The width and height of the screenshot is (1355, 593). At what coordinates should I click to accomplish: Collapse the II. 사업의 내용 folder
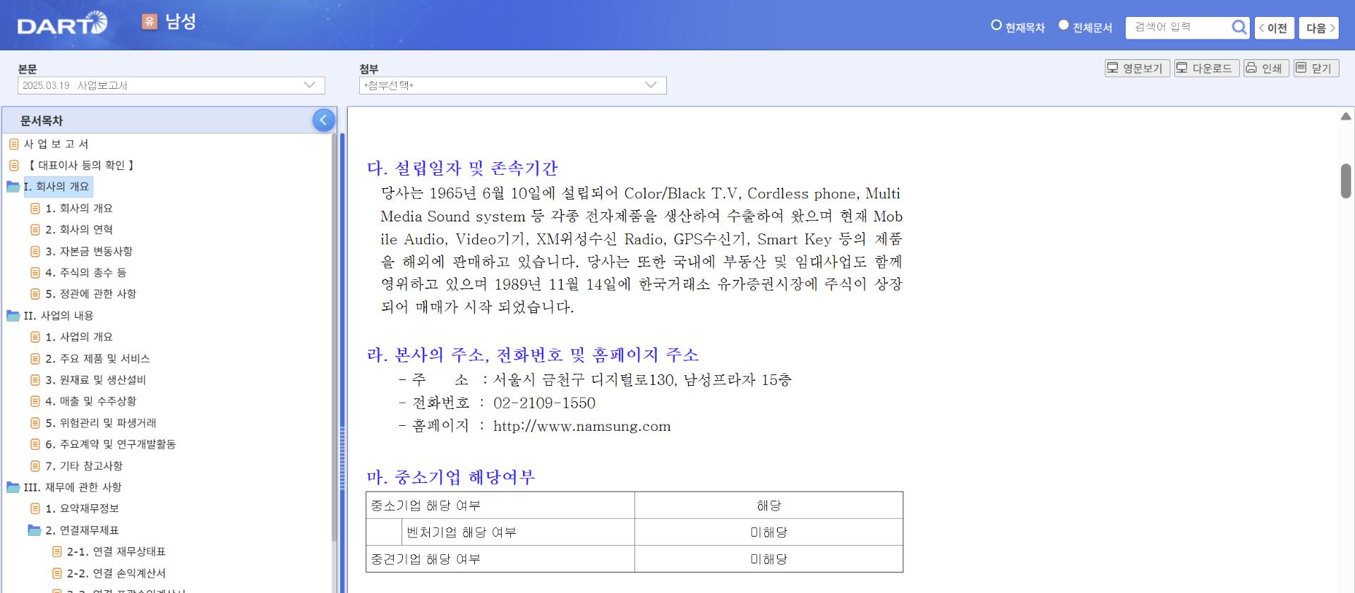point(13,316)
